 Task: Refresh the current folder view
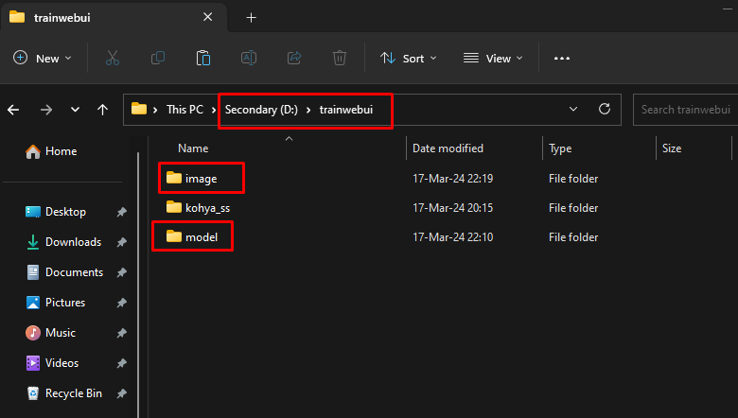point(604,110)
